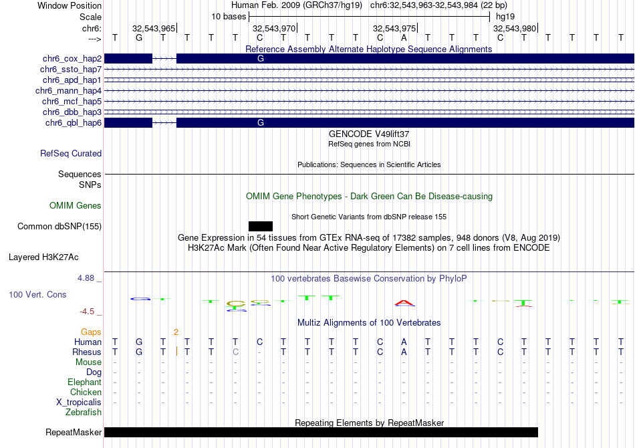Click the Human Feb. 2009 (GRCh37/hg19) text
Screen dimensions: 635x448
point(296,5)
